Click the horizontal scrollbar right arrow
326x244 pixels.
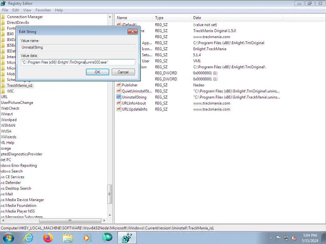coord(104,220)
